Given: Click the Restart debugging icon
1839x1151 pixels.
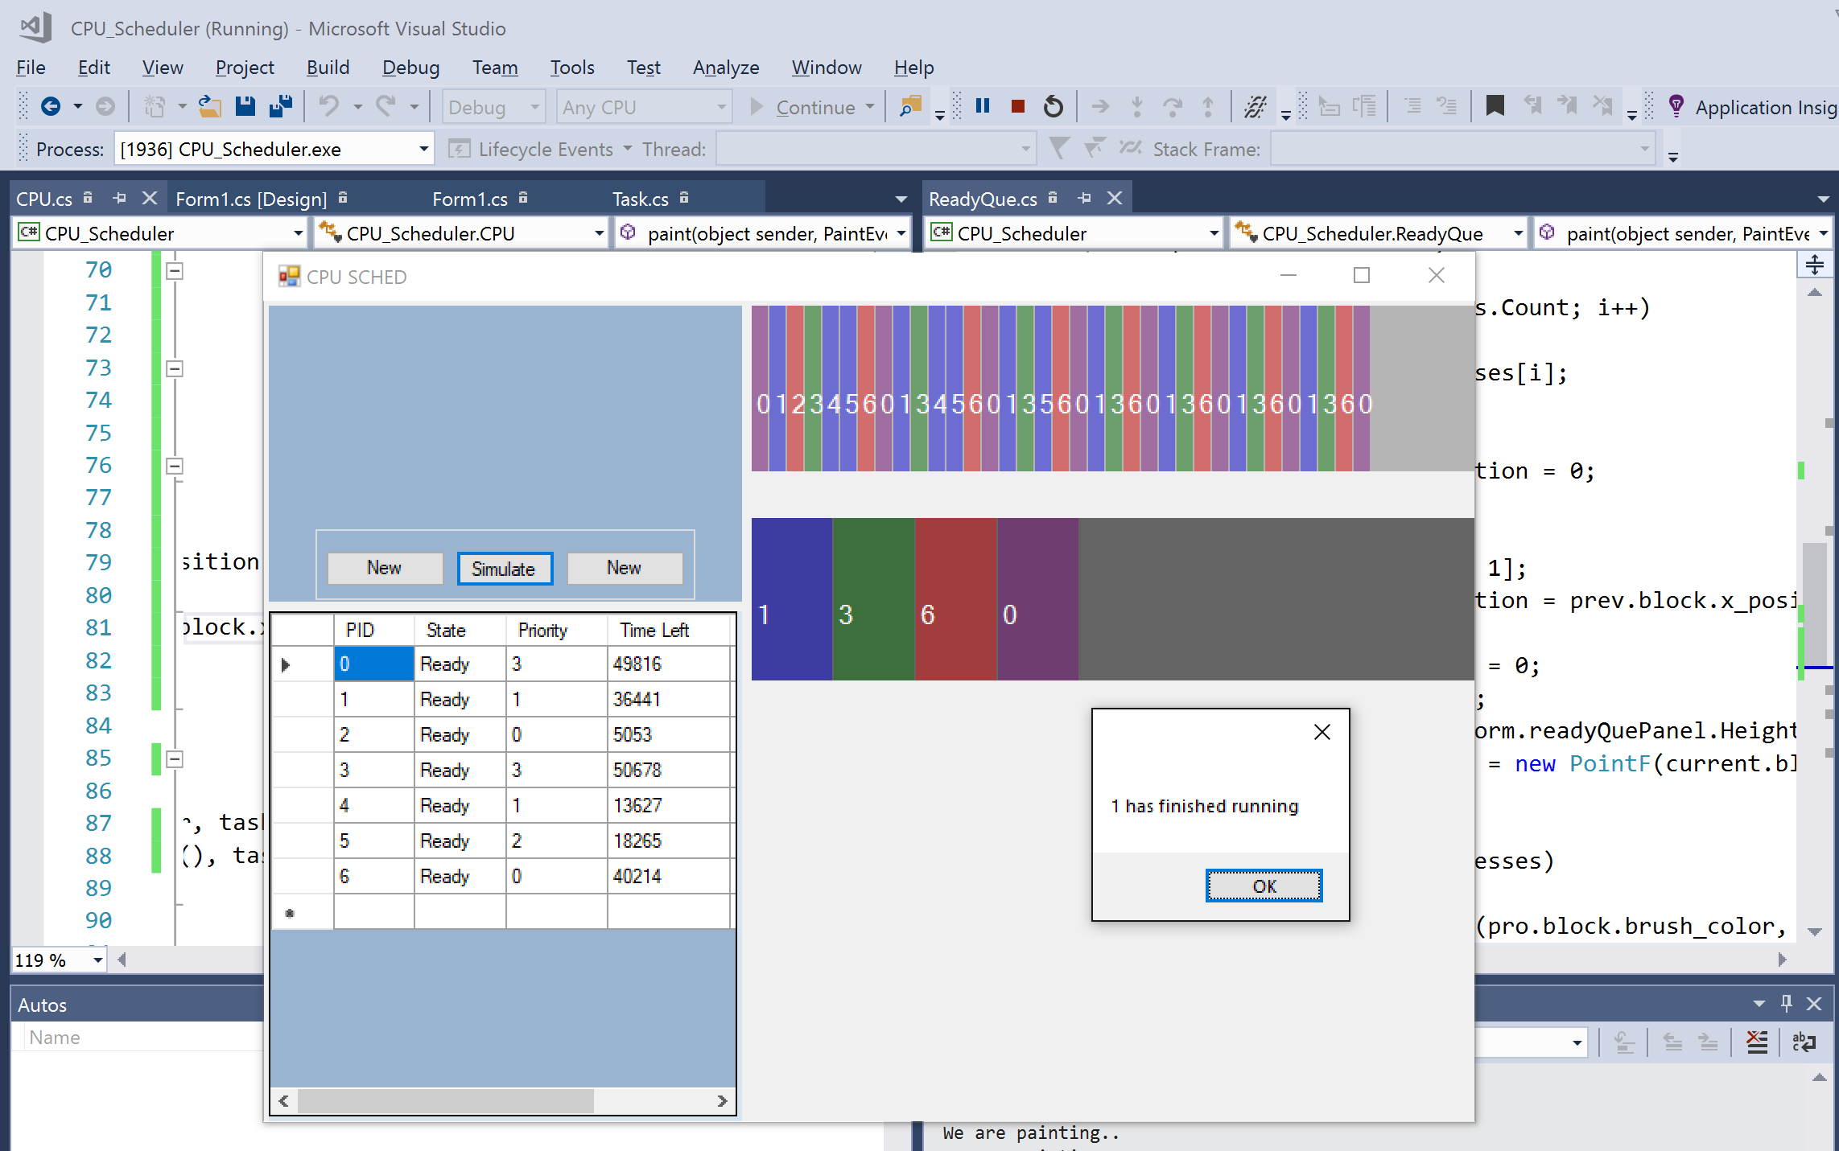Looking at the screenshot, I should point(1053,106).
